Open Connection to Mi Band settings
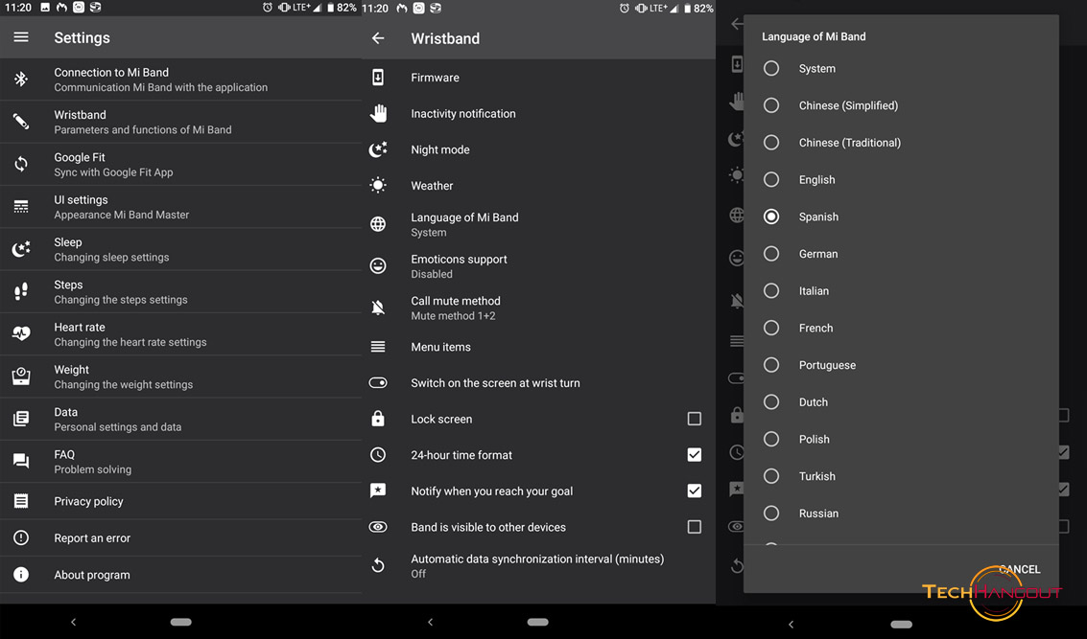Screen dimensions: 1087x639 point(181,80)
